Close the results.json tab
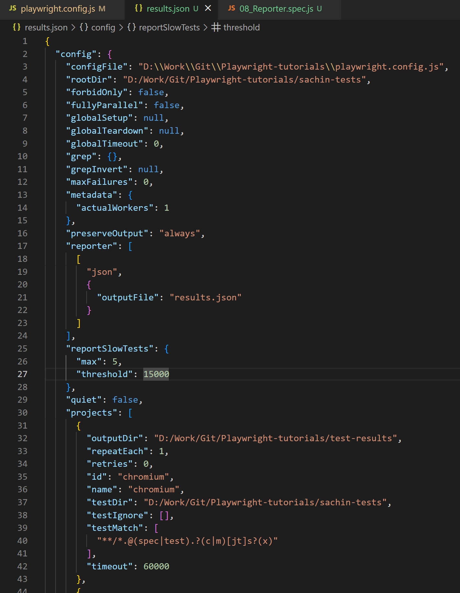The width and height of the screenshot is (460, 593). click(x=208, y=8)
